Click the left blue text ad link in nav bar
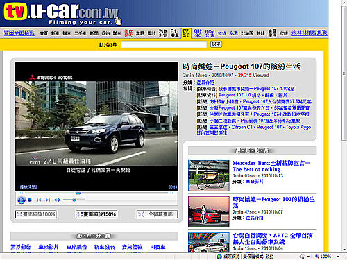This screenshot has width=347, height=260. coord(19,33)
